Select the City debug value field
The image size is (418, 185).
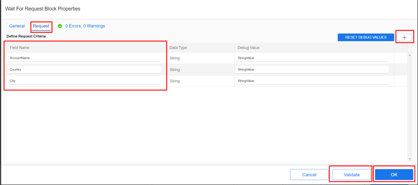click(x=312, y=81)
